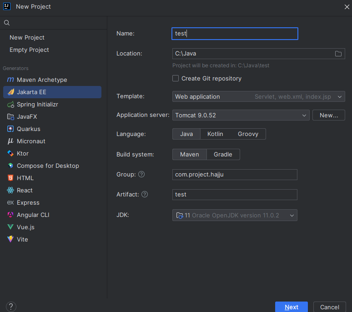Screen dimensions: 352x312
Task: Focus the Artifact input field
Action: 235,195
